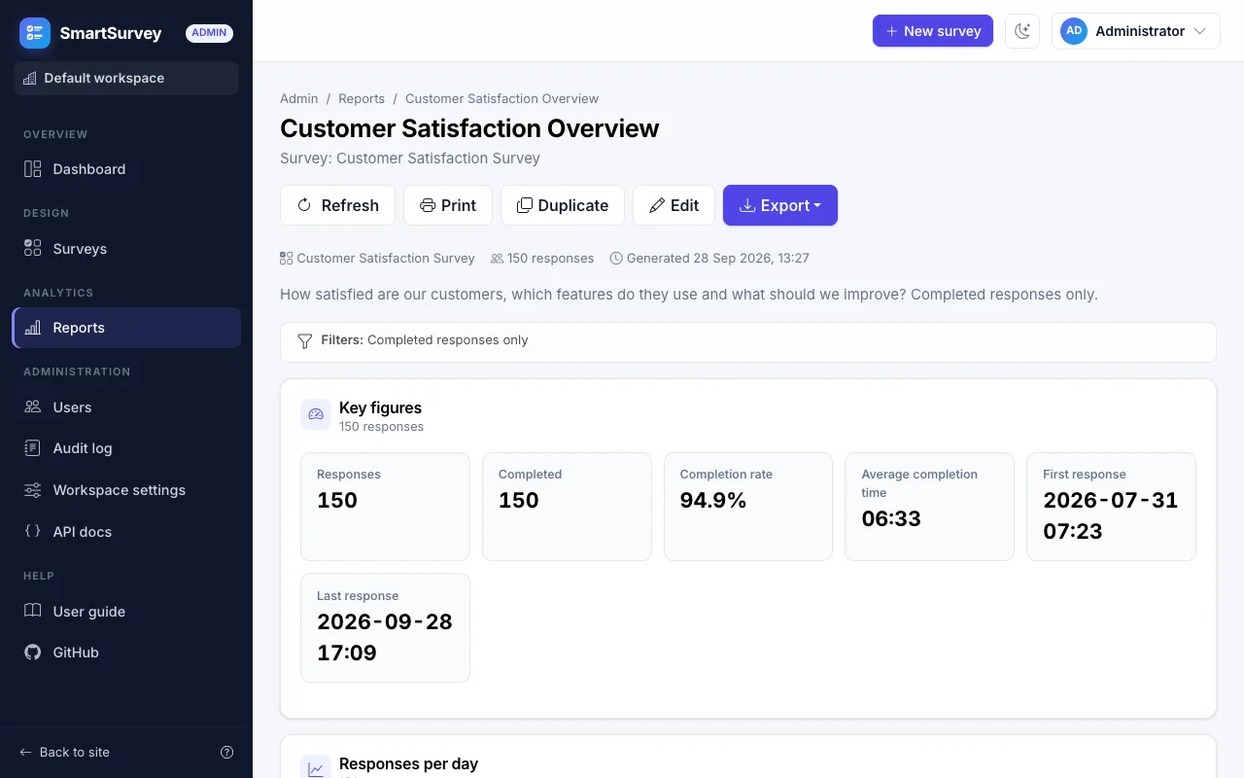Toggle dark mode with moon icon
This screenshot has width=1244, height=778.
pos(1022,31)
